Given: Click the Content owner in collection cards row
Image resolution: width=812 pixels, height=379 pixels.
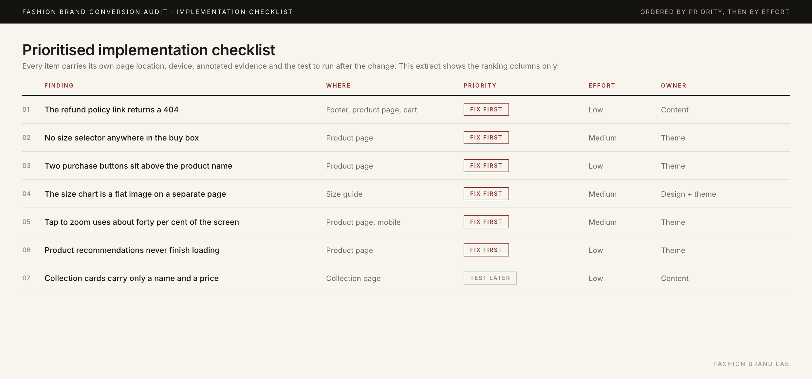Looking at the screenshot, I should pyautogui.click(x=674, y=278).
